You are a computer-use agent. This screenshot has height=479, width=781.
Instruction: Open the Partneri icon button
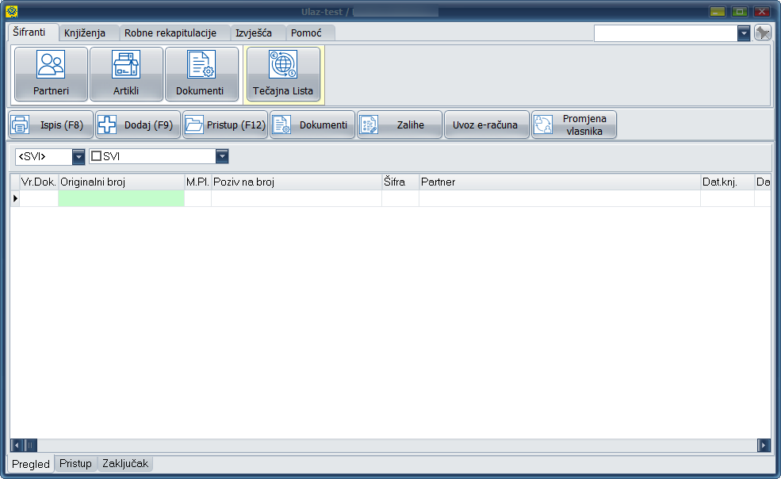pyautogui.click(x=51, y=74)
